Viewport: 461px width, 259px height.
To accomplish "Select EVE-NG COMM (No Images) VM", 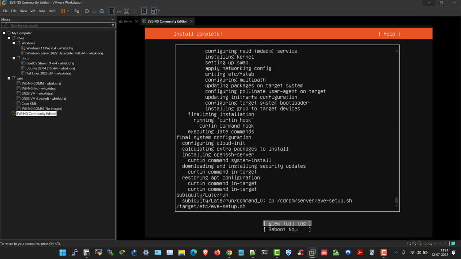I will tap(42, 109).
